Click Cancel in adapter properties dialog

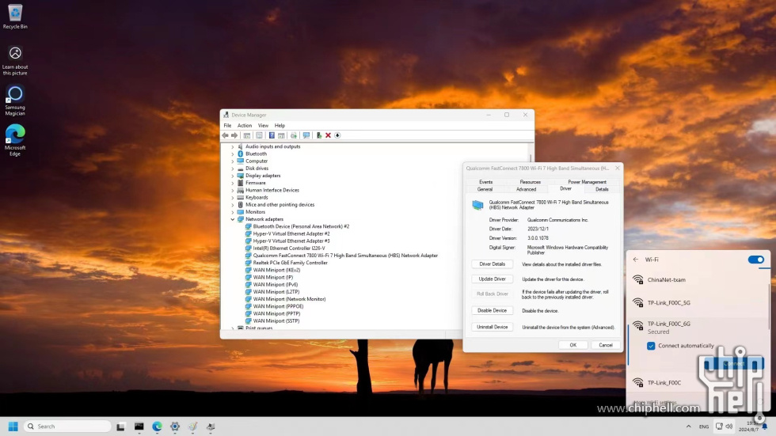tap(606, 345)
